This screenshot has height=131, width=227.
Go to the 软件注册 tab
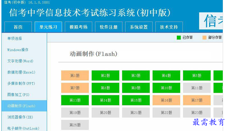point(109,27)
